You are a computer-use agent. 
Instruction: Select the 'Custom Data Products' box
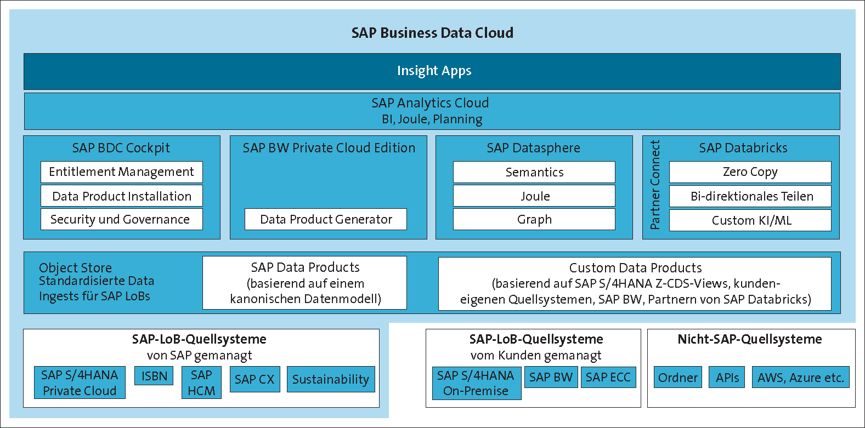[635, 284]
